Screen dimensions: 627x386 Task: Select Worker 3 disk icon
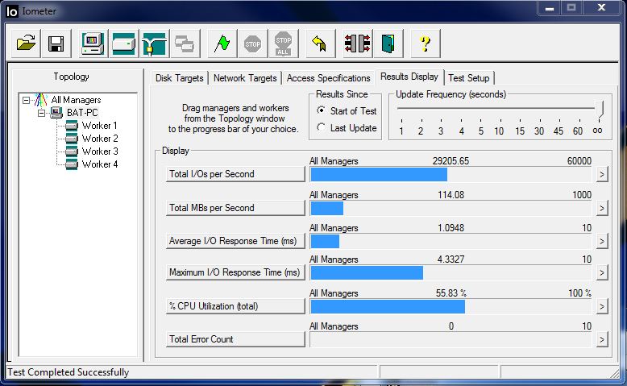coord(72,151)
